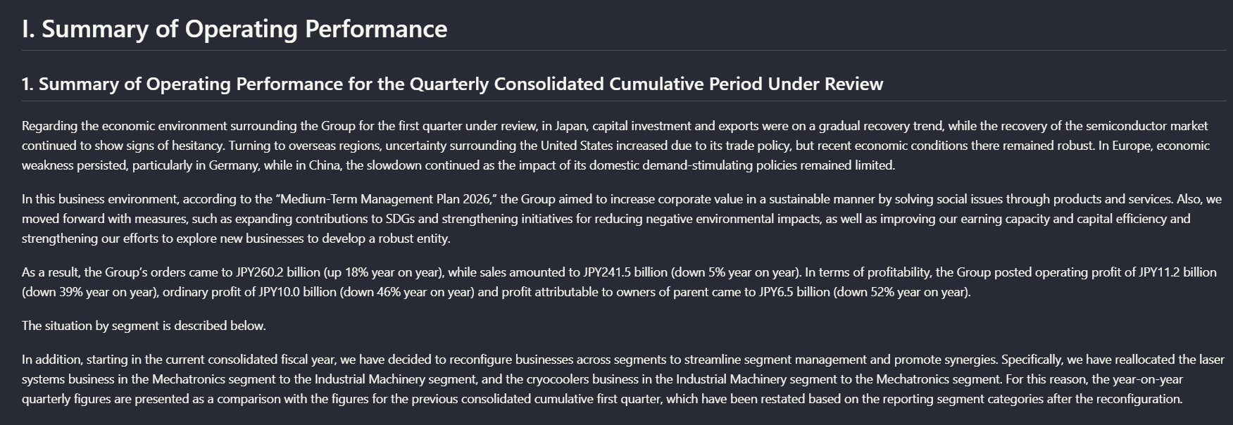Click the subheading about Quarterly Consolidated Cumulative Period

(x=452, y=84)
